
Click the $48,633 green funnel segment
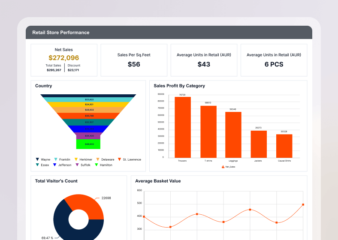click(88, 144)
